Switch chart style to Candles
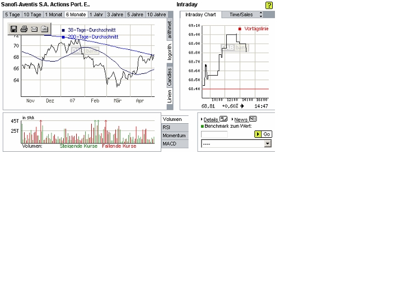Screen dimensions: 420x308 (x=170, y=76)
